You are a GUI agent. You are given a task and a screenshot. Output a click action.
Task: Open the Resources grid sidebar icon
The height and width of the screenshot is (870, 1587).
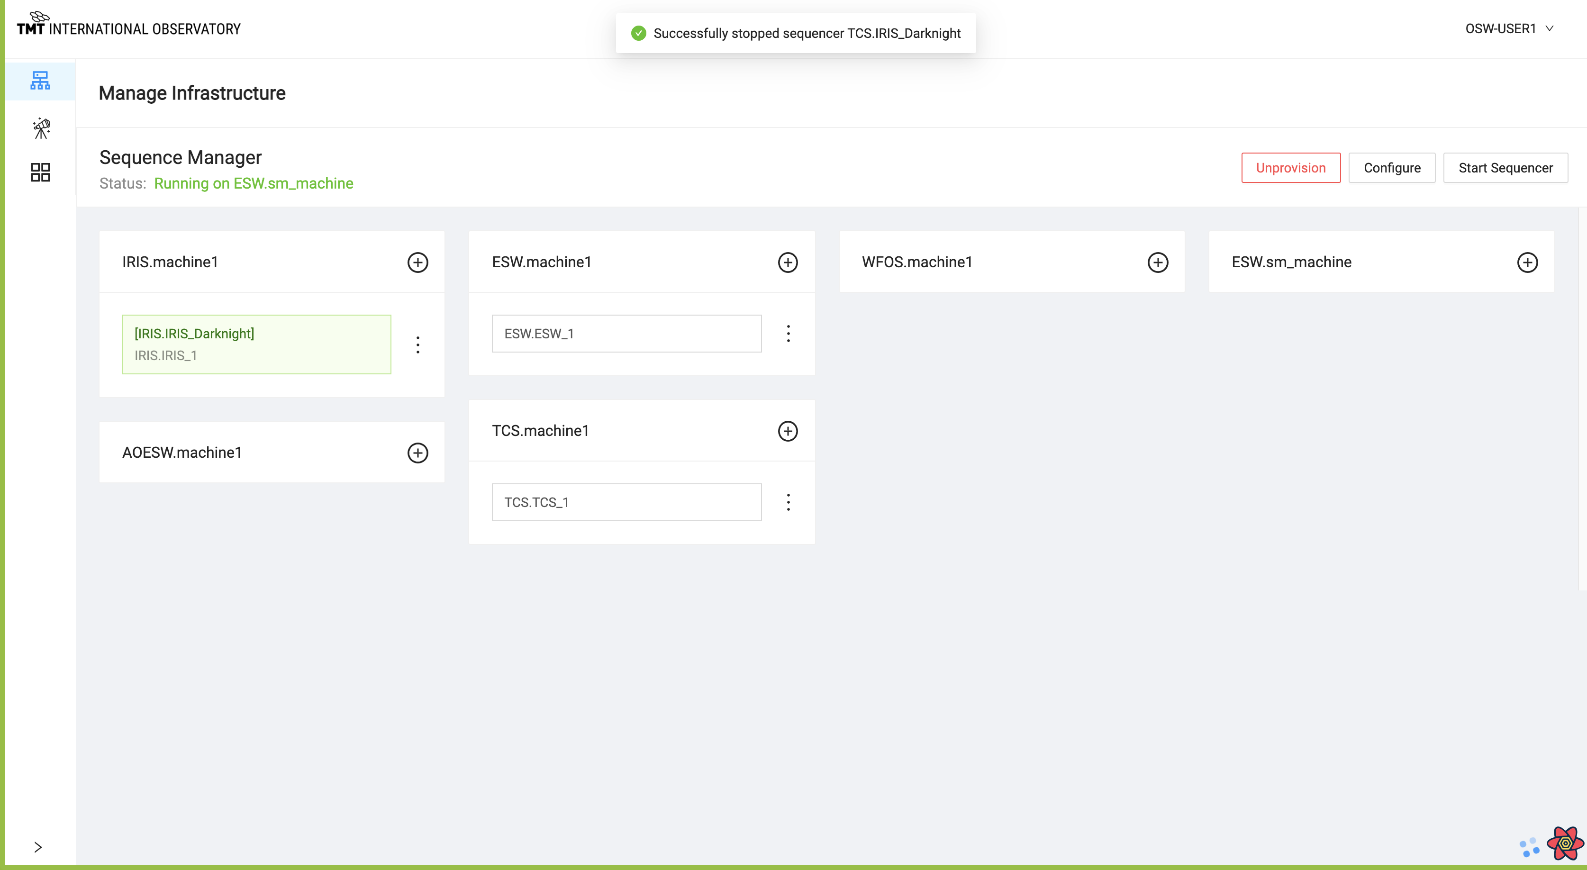point(40,172)
